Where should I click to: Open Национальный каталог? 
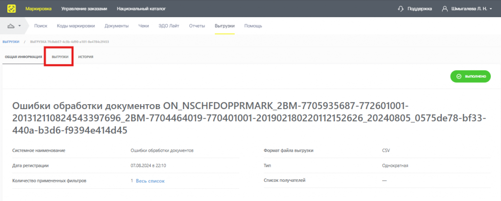point(141,9)
